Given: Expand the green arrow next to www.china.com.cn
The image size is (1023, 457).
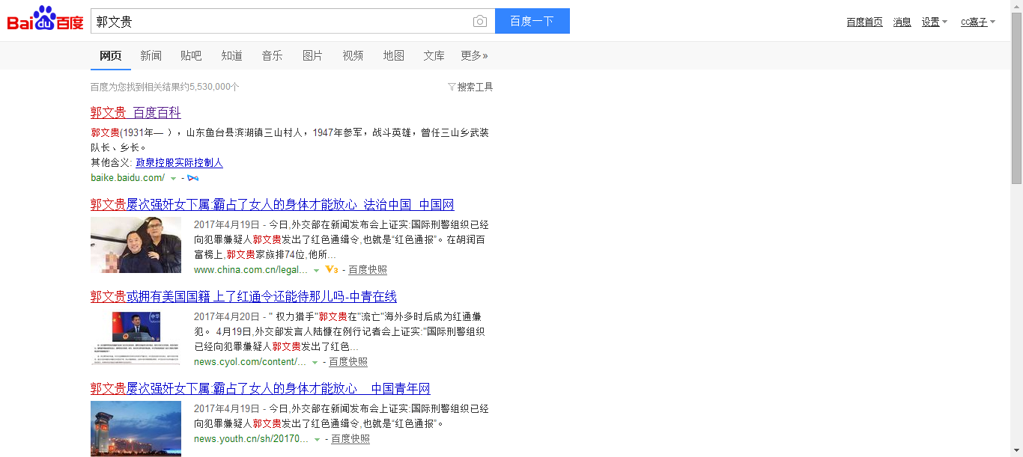Looking at the screenshot, I should click(317, 271).
